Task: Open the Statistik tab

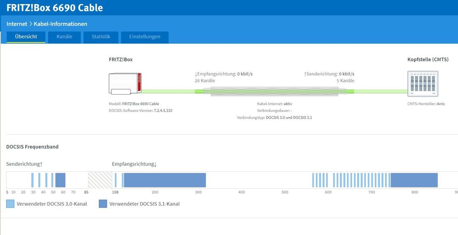Action: pos(101,37)
